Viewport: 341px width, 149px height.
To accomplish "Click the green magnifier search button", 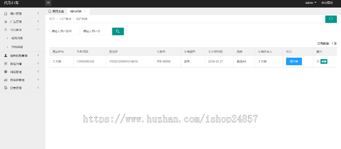I will pos(118,31).
